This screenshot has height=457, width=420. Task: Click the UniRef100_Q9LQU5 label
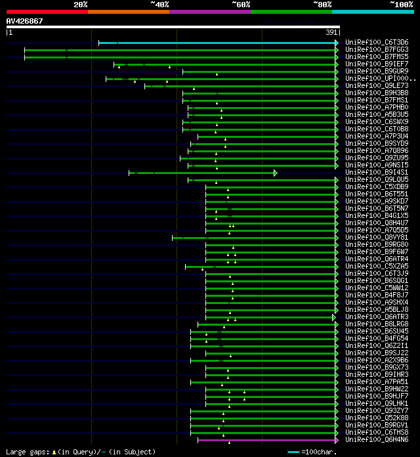tap(377, 179)
